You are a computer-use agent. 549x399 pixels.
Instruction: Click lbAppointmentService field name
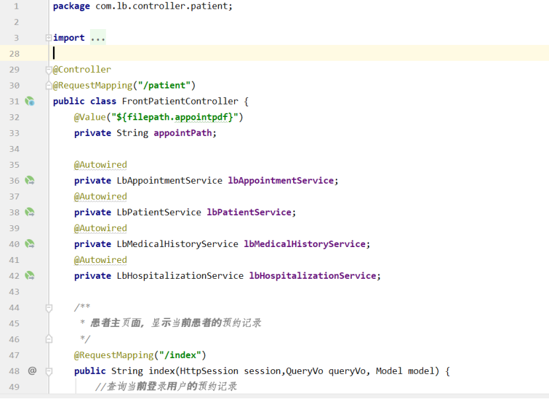pos(281,180)
